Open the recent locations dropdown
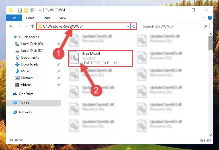The image size is (219, 150). 26,26
